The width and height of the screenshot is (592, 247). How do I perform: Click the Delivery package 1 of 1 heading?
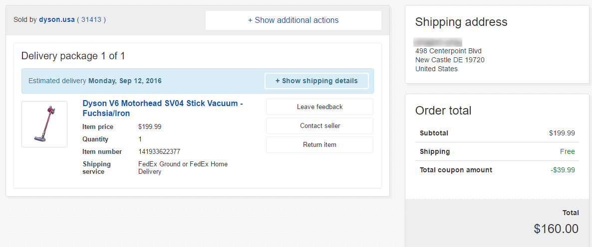(x=73, y=56)
